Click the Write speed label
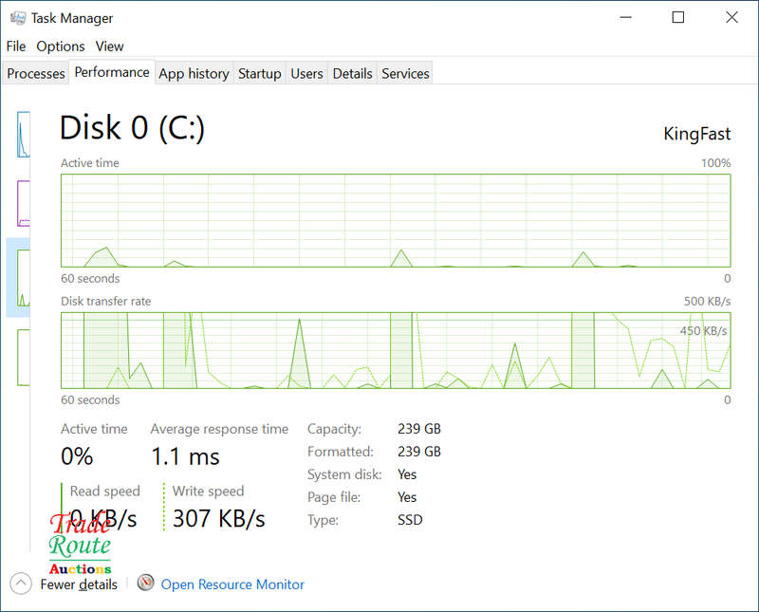759x612 pixels. (208, 491)
